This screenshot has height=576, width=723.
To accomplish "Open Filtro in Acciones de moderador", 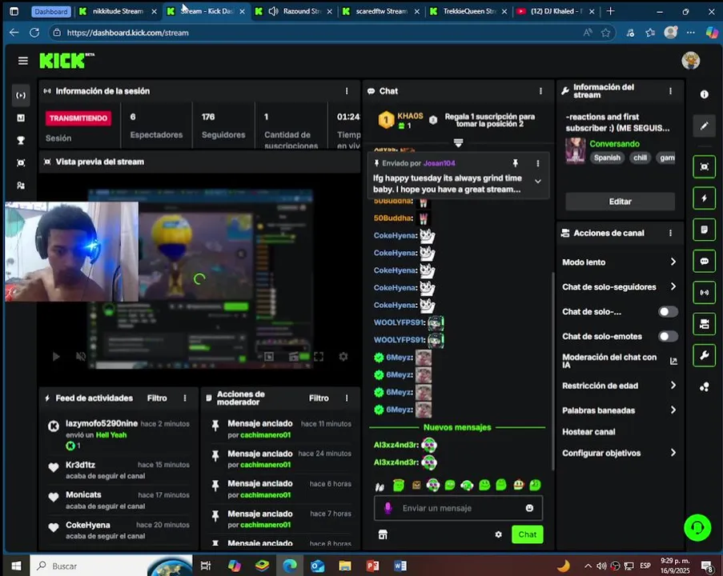I will [x=319, y=398].
